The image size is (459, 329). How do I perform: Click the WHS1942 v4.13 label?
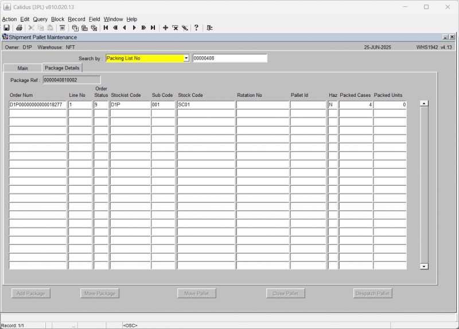coord(434,48)
